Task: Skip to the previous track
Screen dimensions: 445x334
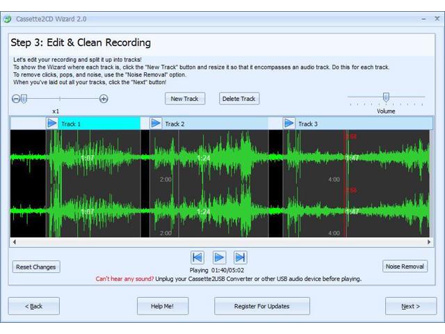Action: tap(197, 257)
